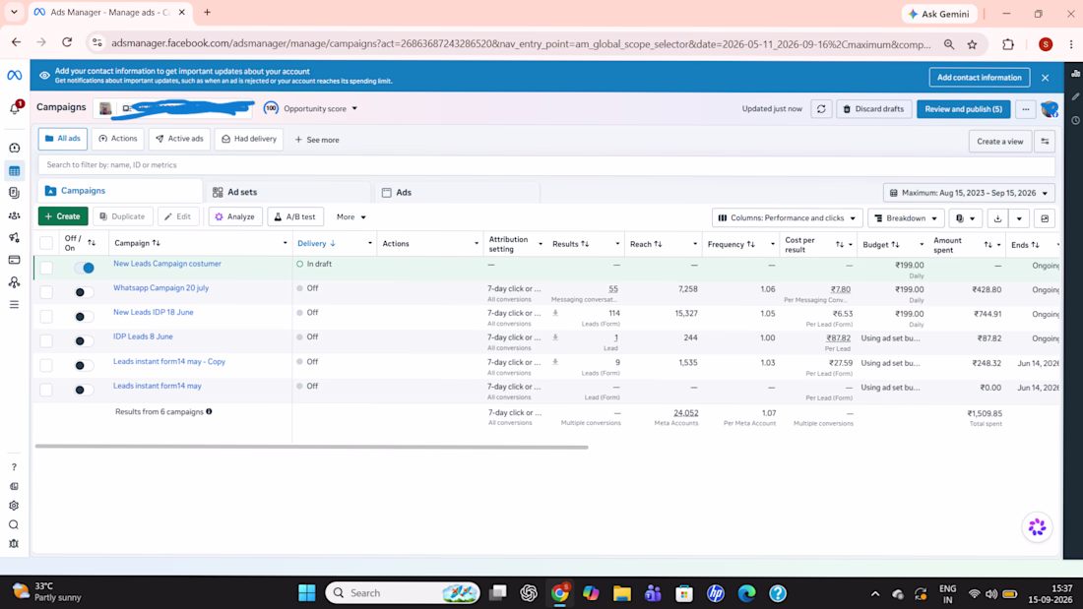
Task: Open the Meta logo home icon
Action: click(15, 75)
